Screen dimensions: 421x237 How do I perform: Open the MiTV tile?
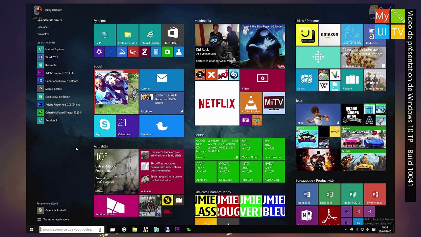[x=274, y=103]
